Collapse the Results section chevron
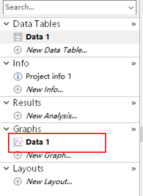The width and height of the screenshot is (143, 196). coord(7,103)
